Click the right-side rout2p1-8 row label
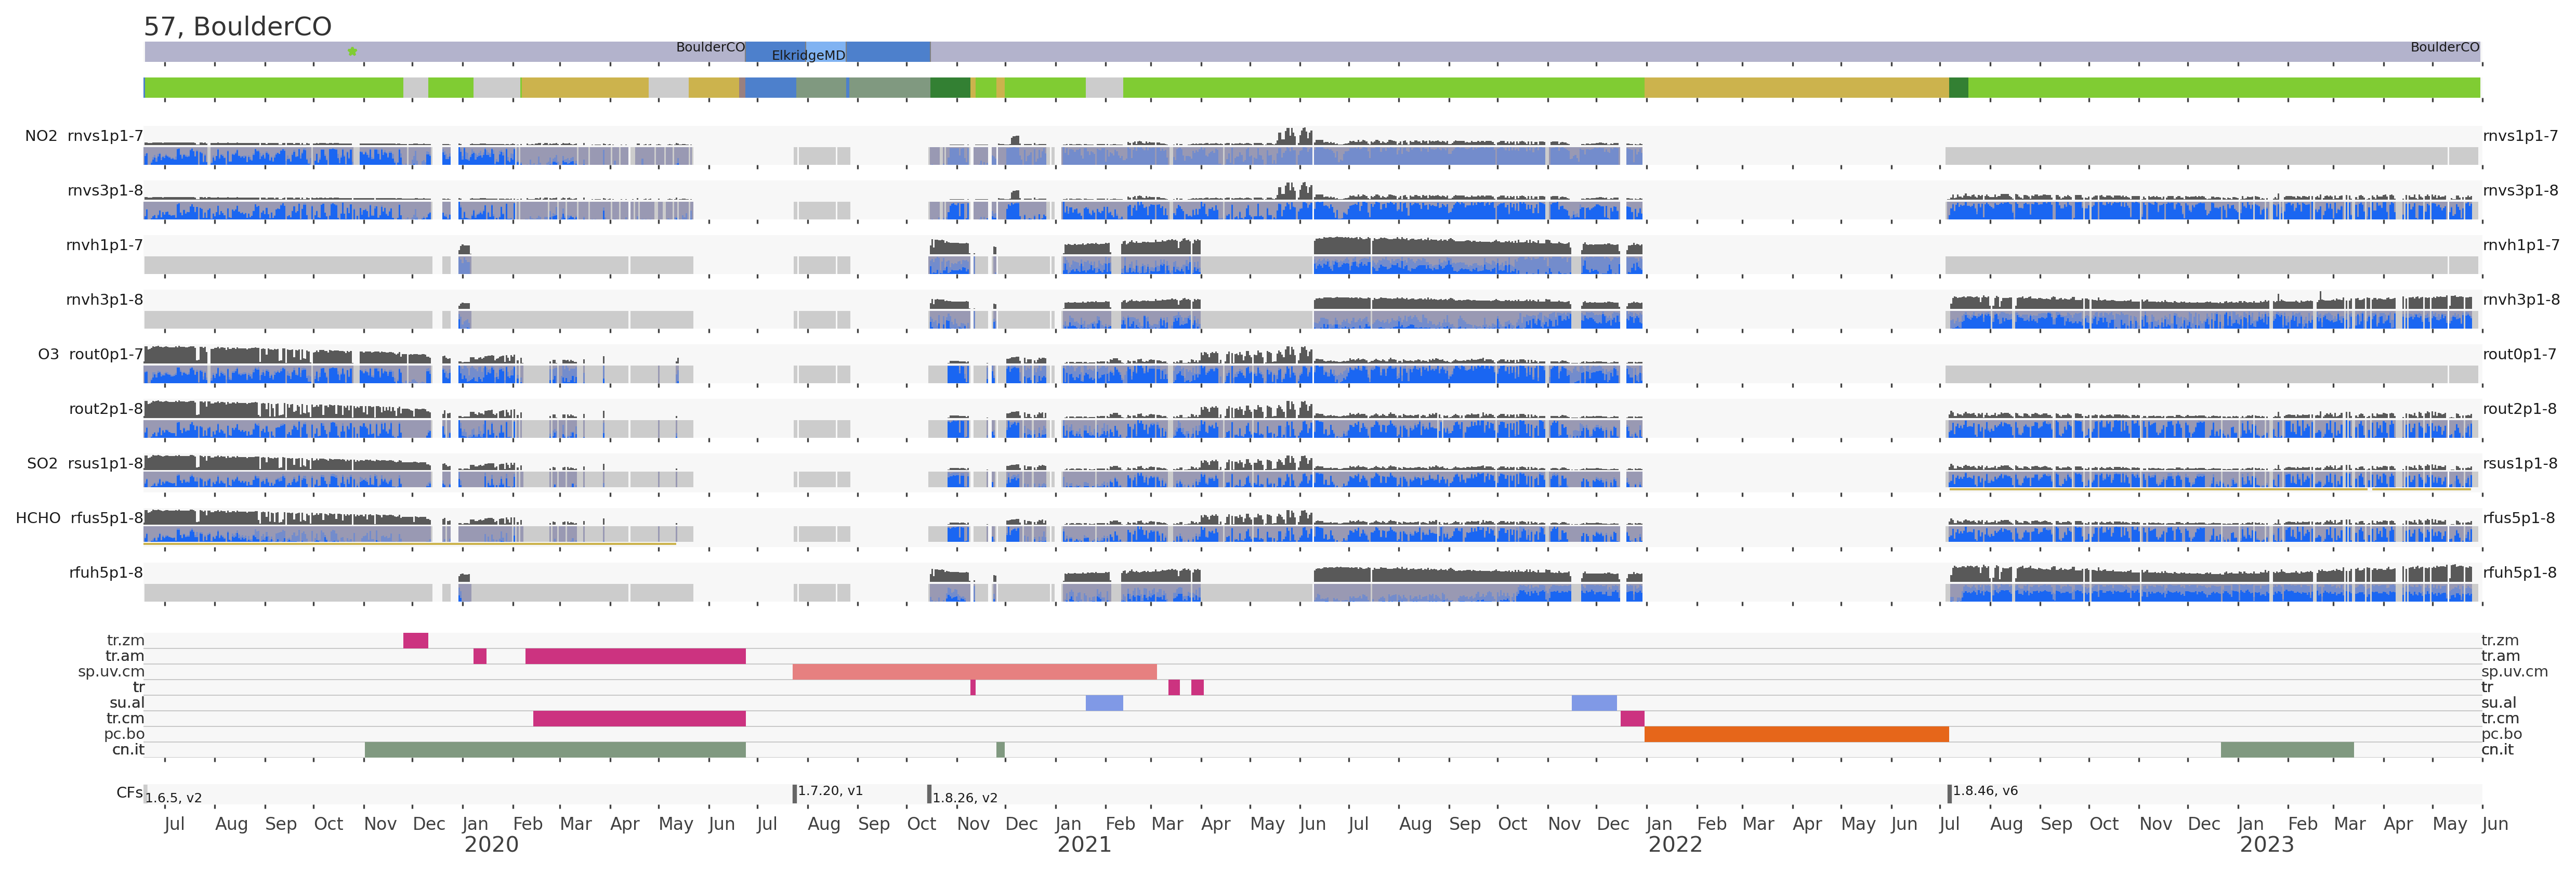The image size is (2576, 872). tap(2519, 409)
